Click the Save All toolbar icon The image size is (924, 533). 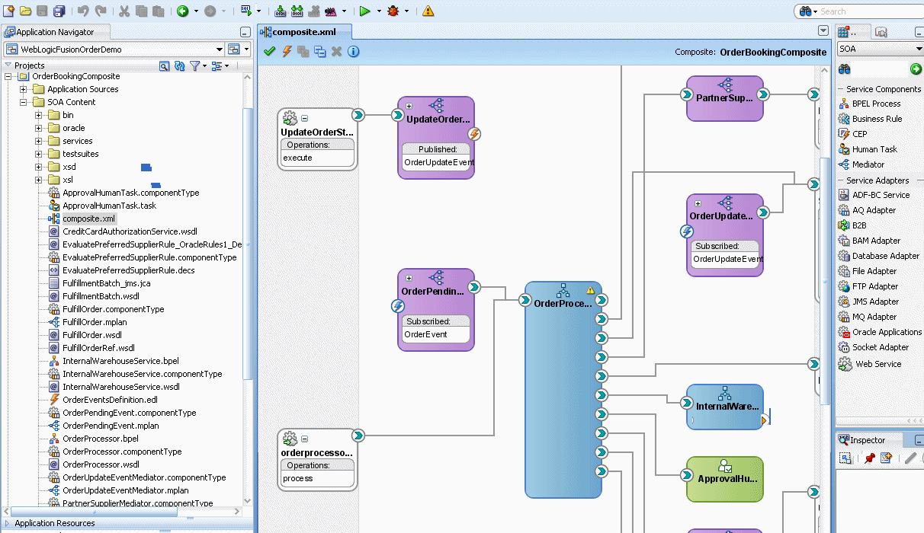[x=59, y=11]
